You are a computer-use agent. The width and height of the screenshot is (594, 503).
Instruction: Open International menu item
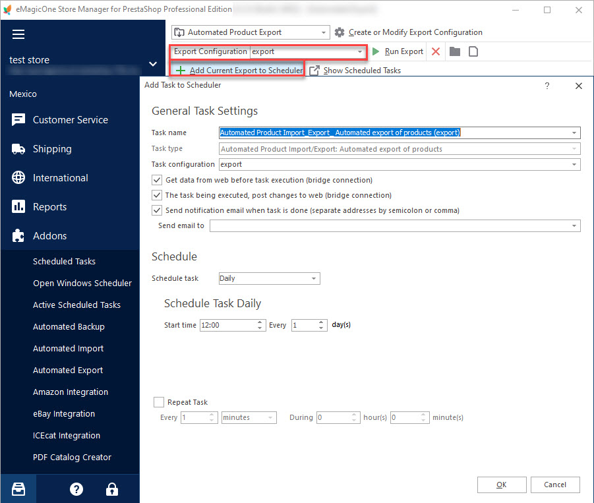[61, 177]
